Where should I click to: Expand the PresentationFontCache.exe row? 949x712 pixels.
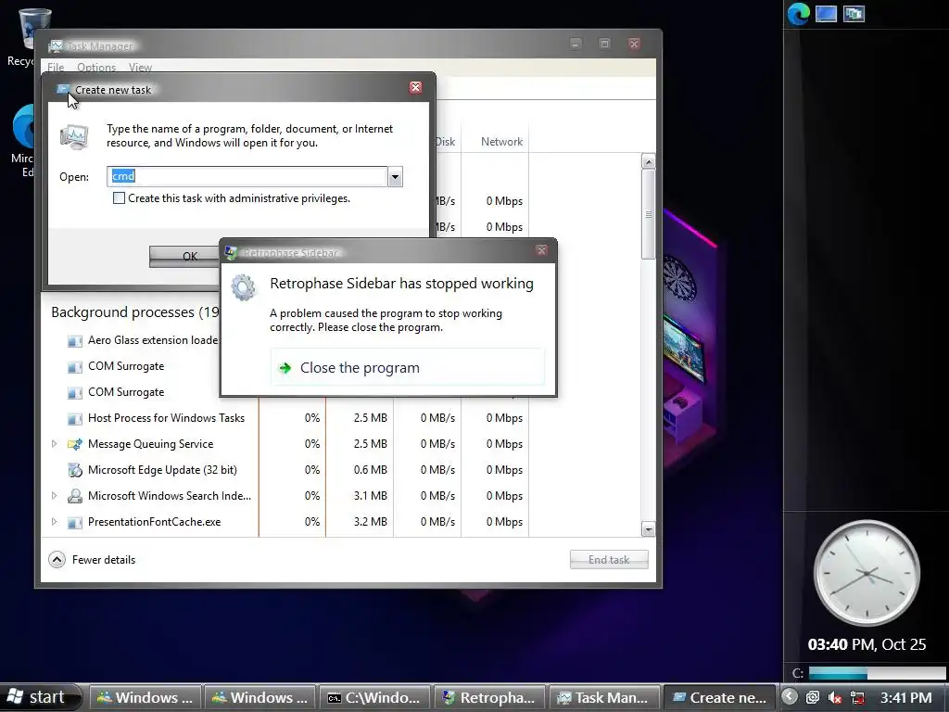pyautogui.click(x=54, y=522)
